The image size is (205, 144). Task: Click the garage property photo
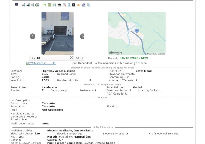57,33
